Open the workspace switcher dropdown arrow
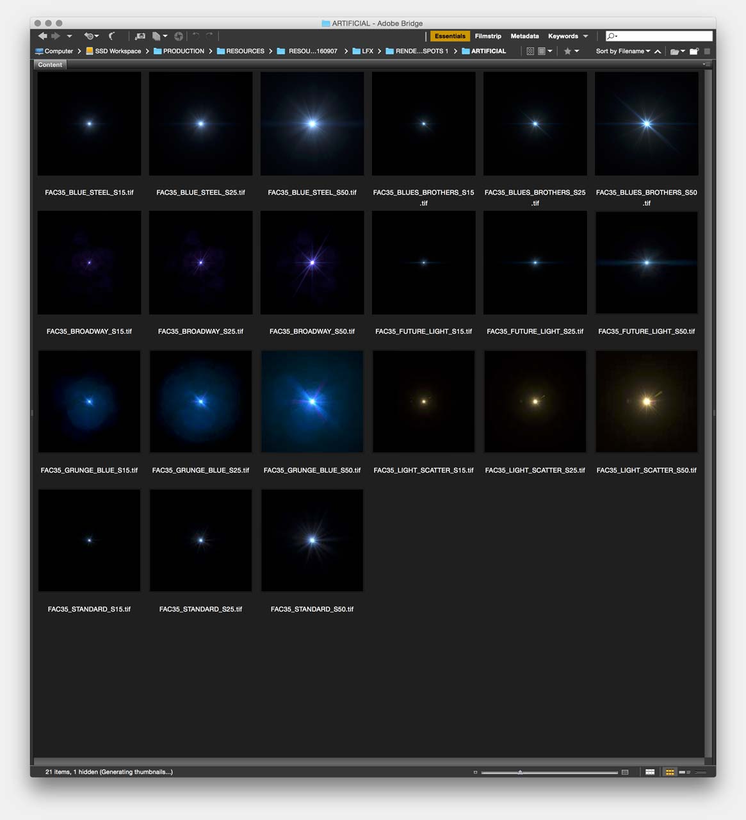746x820 pixels. pyautogui.click(x=585, y=37)
